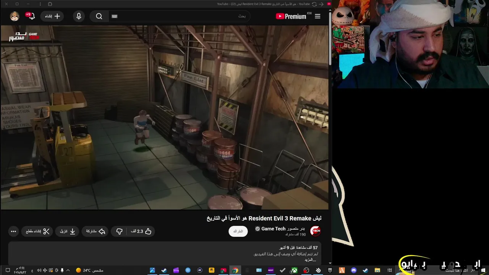Viewport: 489px width, 275px height.
Task: Expand the hidden tray icons chevron
Action: click(68, 270)
